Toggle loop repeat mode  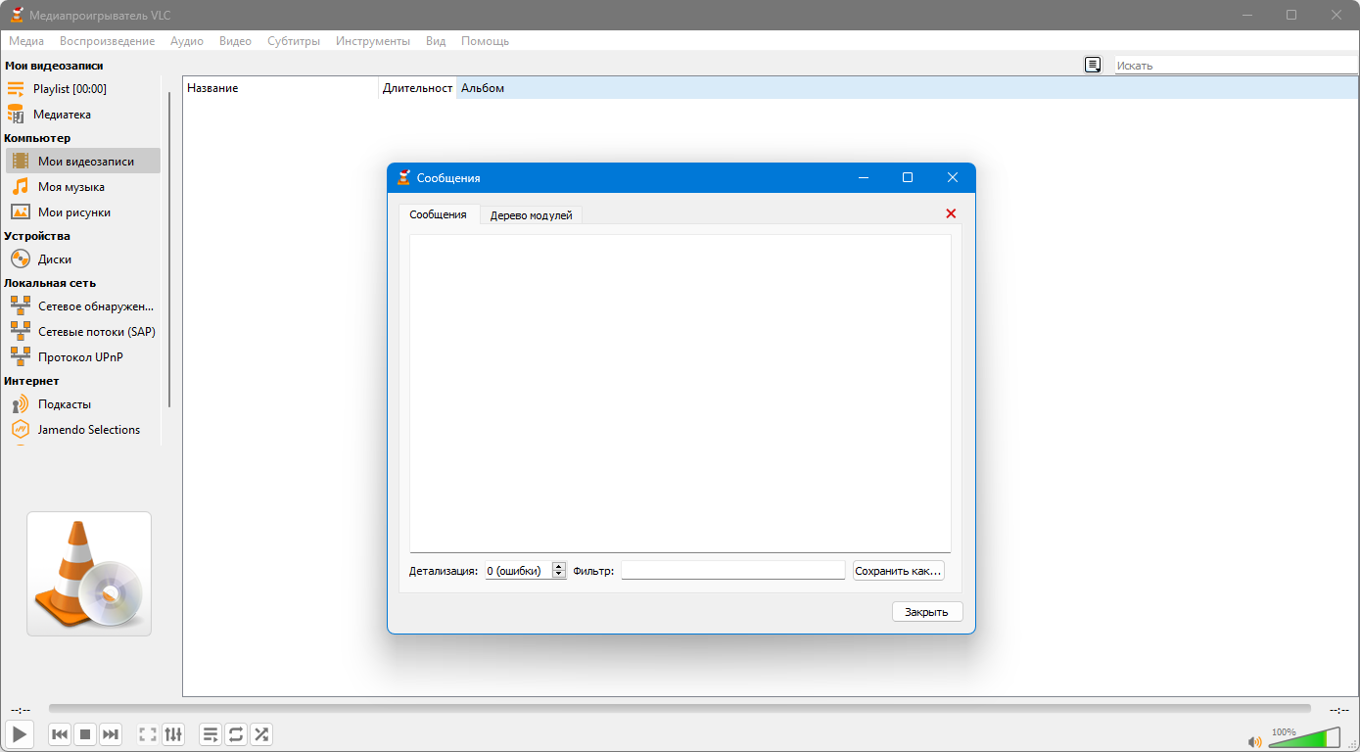[x=236, y=734]
